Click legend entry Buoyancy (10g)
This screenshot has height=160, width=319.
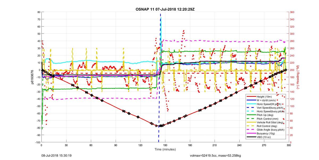pos(266,133)
